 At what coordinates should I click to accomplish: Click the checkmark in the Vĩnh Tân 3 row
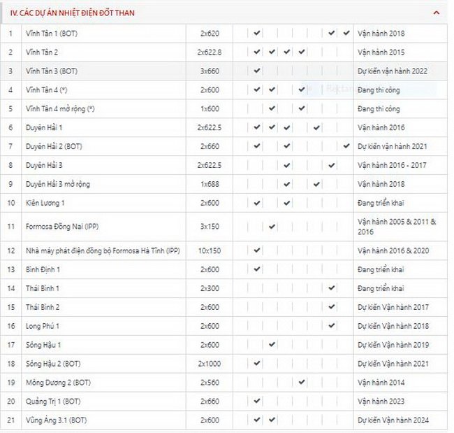tap(257, 71)
